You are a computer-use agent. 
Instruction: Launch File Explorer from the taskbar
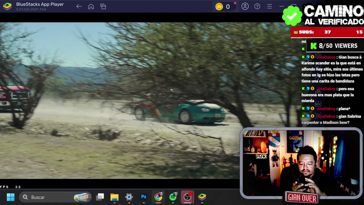[x=114, y=197]
